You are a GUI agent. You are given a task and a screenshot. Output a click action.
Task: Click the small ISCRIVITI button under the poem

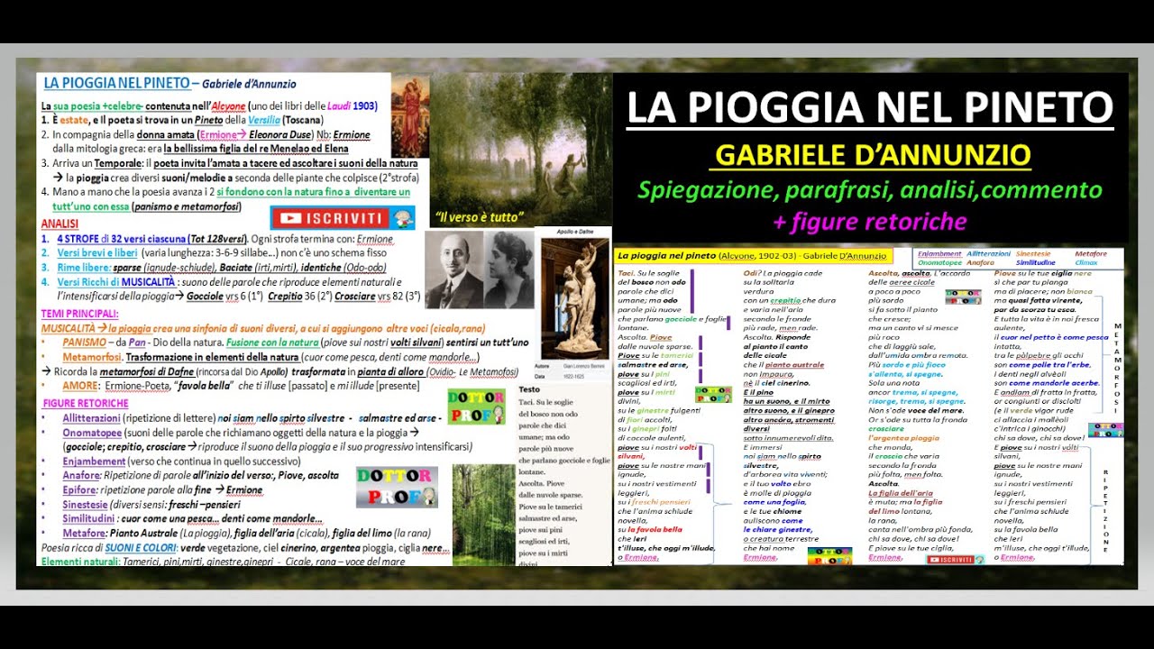tap(957, 560)
